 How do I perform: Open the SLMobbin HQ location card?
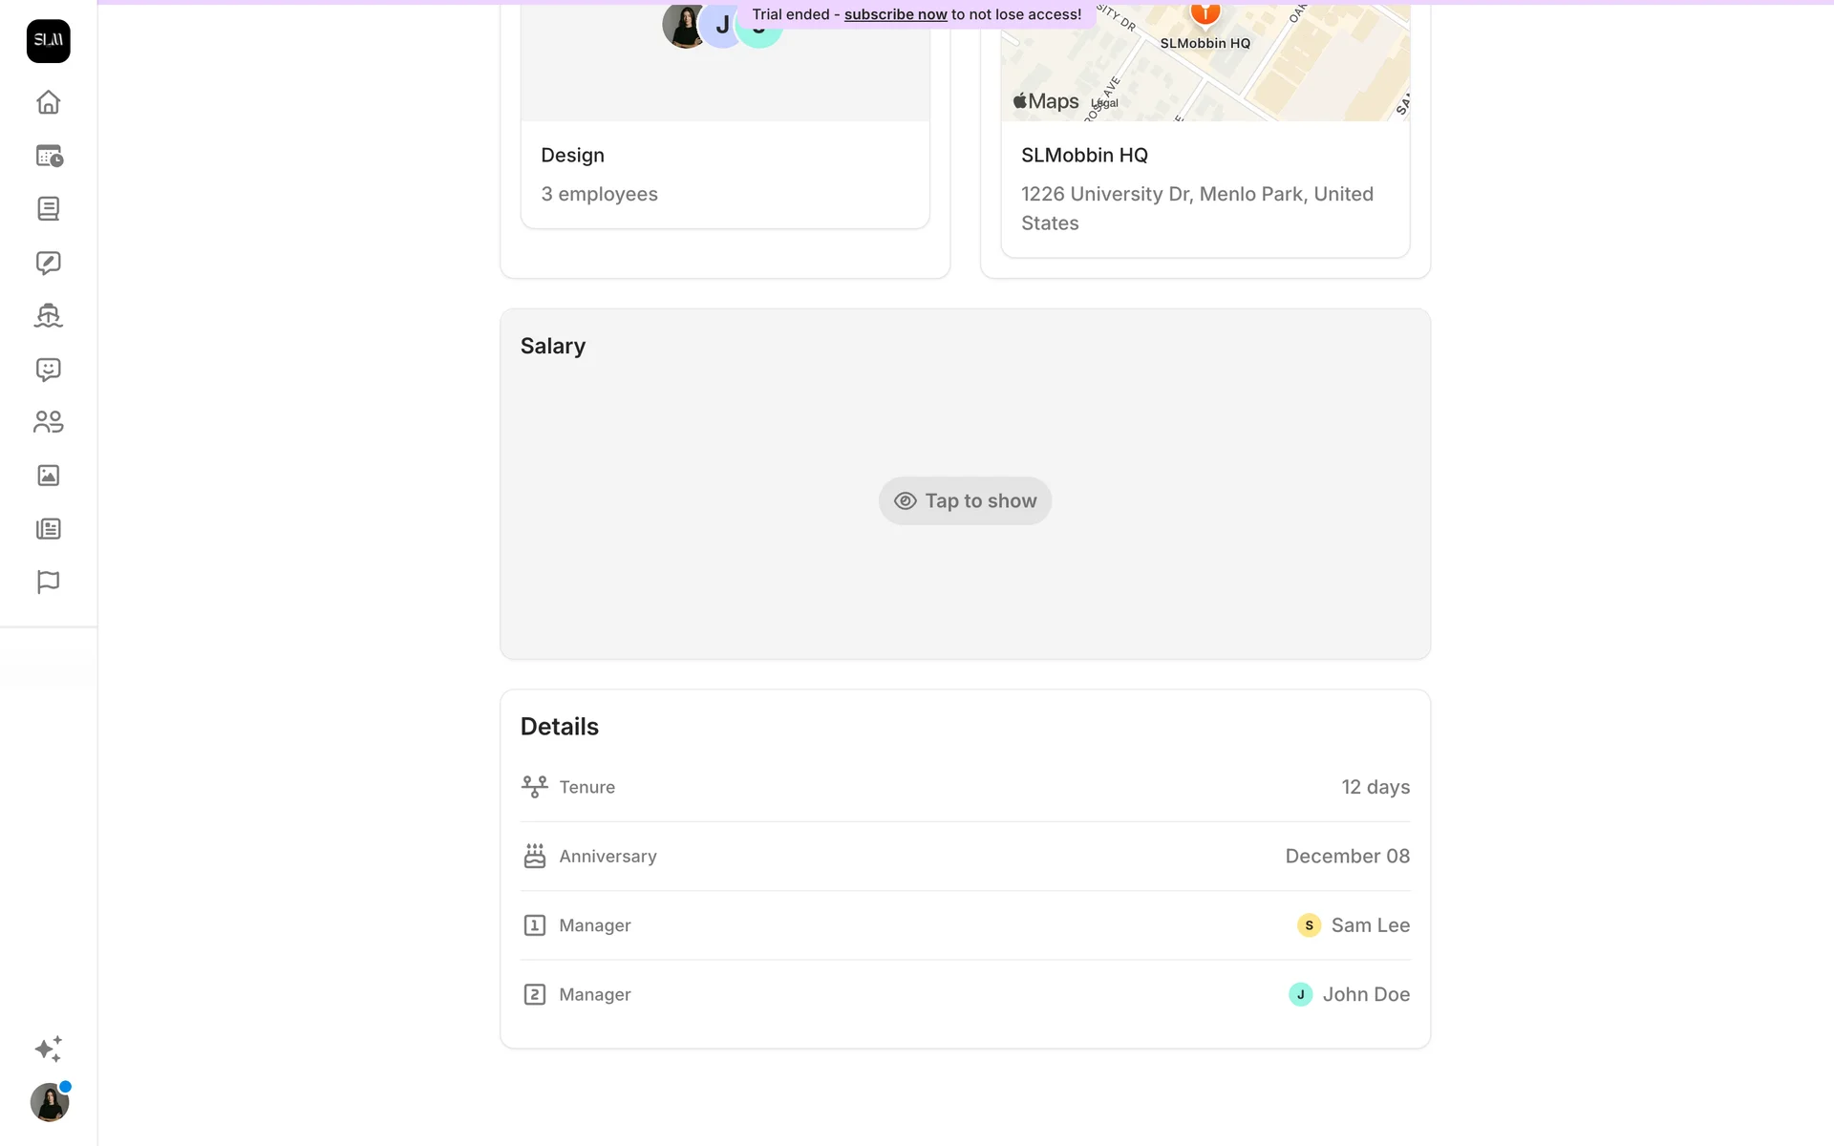point(1205,186)
